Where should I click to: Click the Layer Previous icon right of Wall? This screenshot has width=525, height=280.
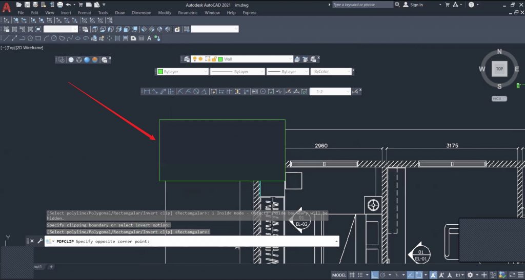pos(305,59)
